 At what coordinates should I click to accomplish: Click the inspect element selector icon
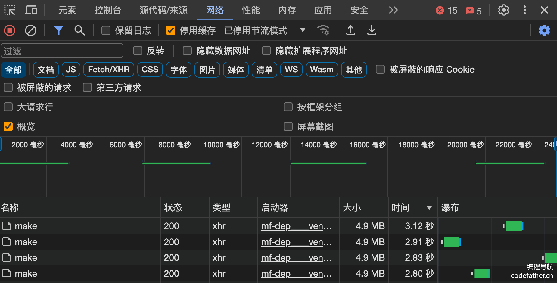pyautogui.click(x=10, y=10)
